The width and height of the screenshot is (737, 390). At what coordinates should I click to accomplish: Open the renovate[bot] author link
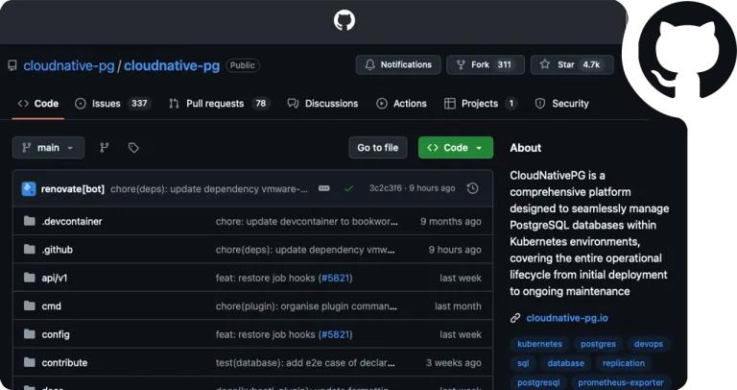point(73,189)
